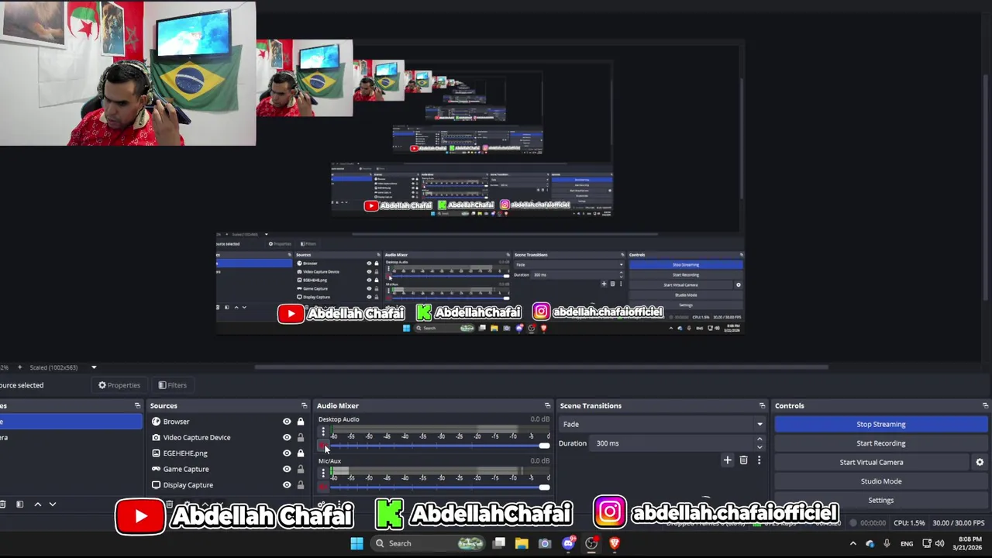
Task: Open scene filters icon below Scenes list
Action: point(19,505)
